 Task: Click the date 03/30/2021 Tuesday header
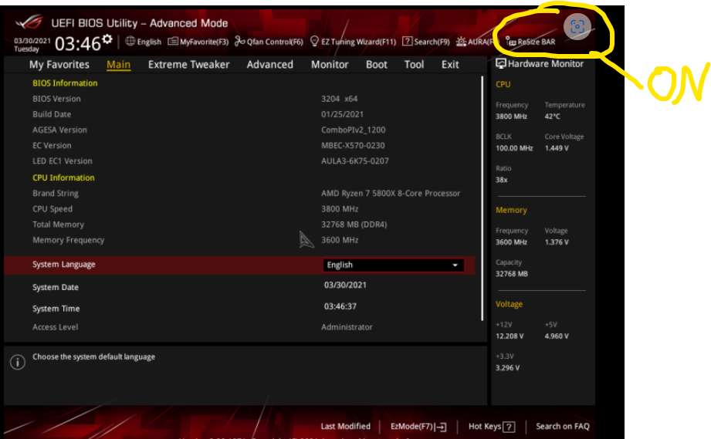(x=32, y=45)
